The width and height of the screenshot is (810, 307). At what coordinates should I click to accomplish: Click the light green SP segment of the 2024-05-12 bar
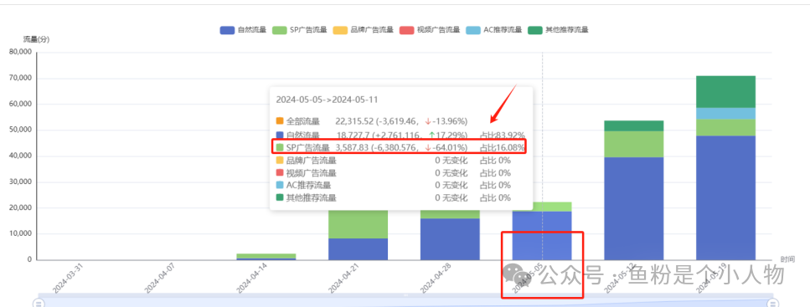(633, 144)
